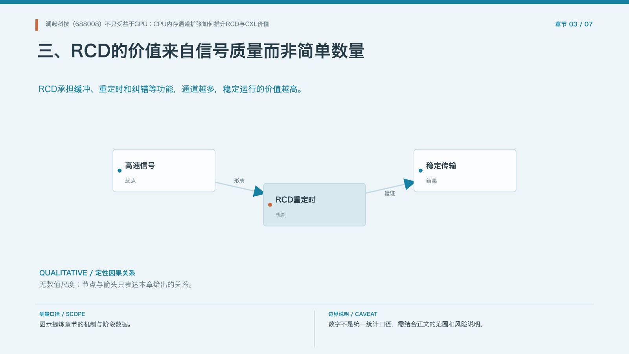This screenshot has height=354, width=629.
Task: Click the chapter indicator '章节 03 / 07'
Action: click(574, 24)
